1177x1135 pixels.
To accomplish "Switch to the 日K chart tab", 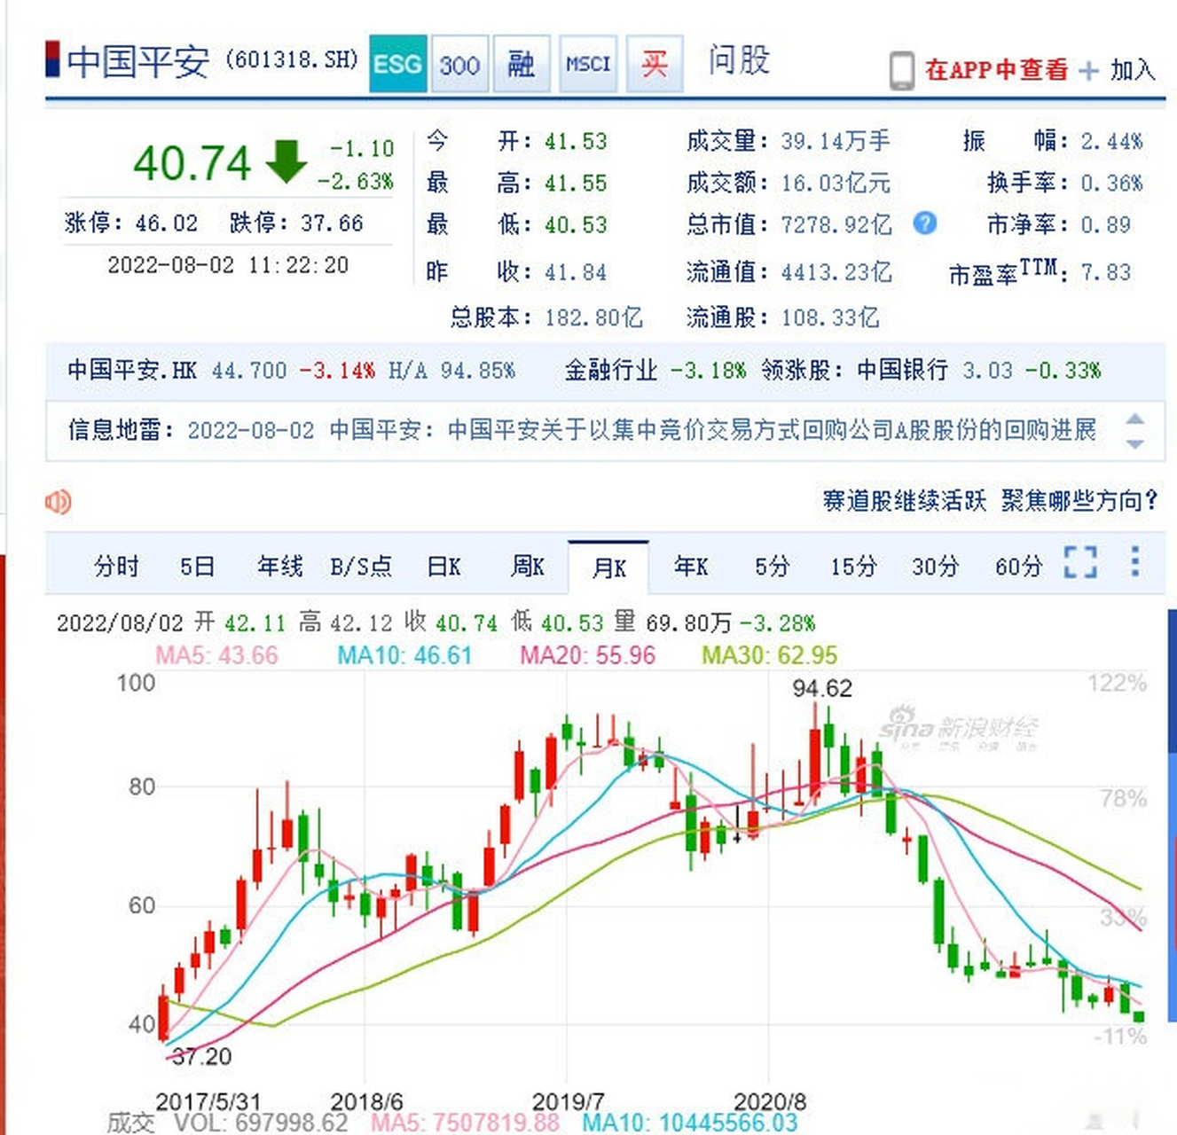I will tap(443, 566).
